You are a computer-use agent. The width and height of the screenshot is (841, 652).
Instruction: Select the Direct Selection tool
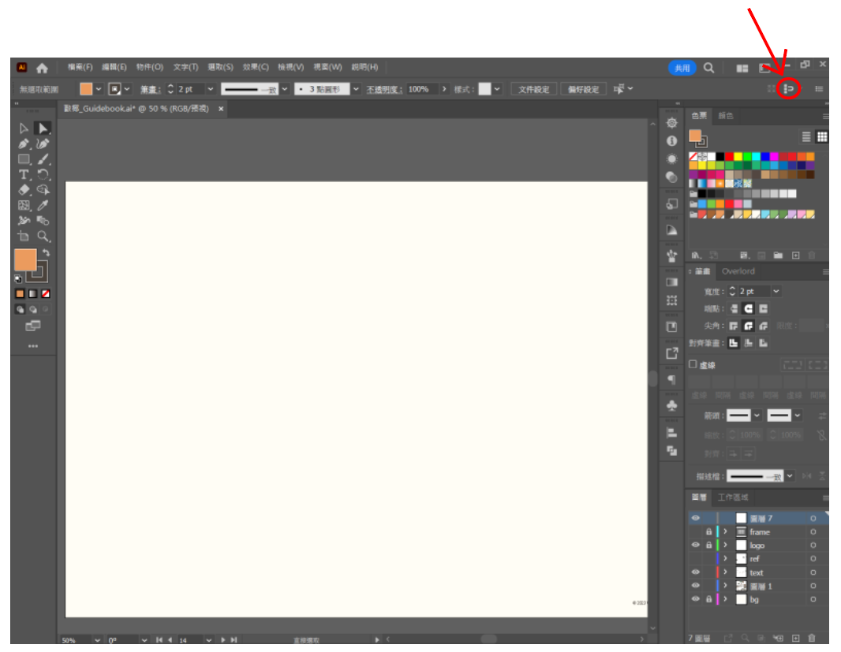click(43, 129)
